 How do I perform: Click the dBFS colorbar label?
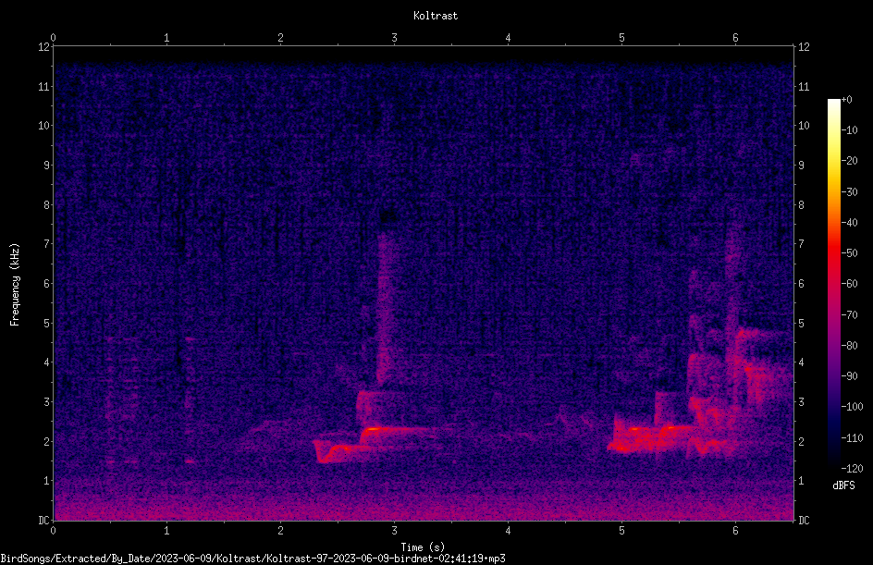pos(843,485)
